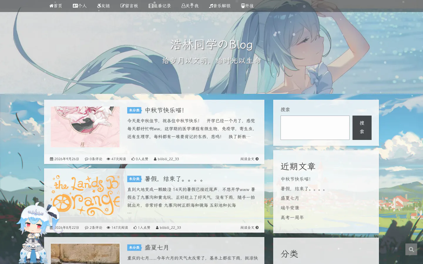Image resolution: width=423 pixels, height=264 pixels.
Task: Click the blog title 浩林同学のBlog
Action: coord(211,45)
